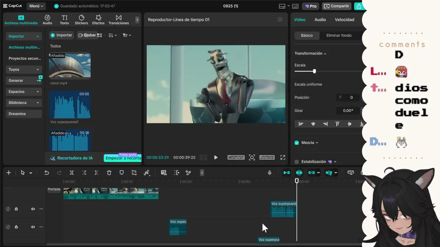Align clip to the left
This screenshot has width=440, height=247.
(301, 124)
